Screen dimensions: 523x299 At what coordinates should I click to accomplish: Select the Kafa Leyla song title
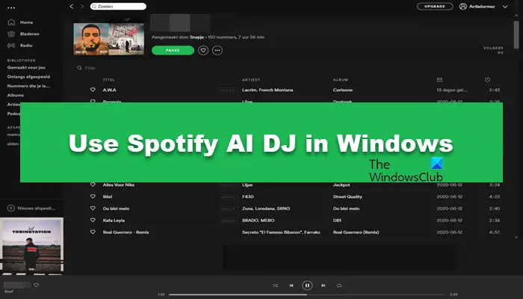(114, 221)
